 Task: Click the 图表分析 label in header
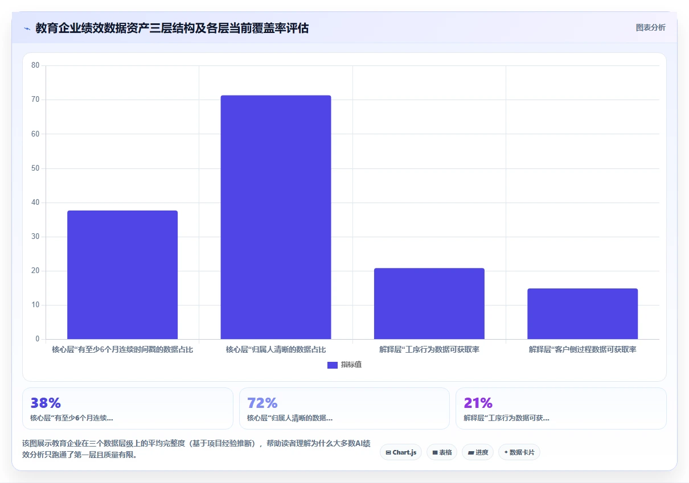pos(650,27)
